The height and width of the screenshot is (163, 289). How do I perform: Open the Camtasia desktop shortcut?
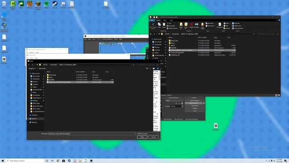tap(13, 5)
